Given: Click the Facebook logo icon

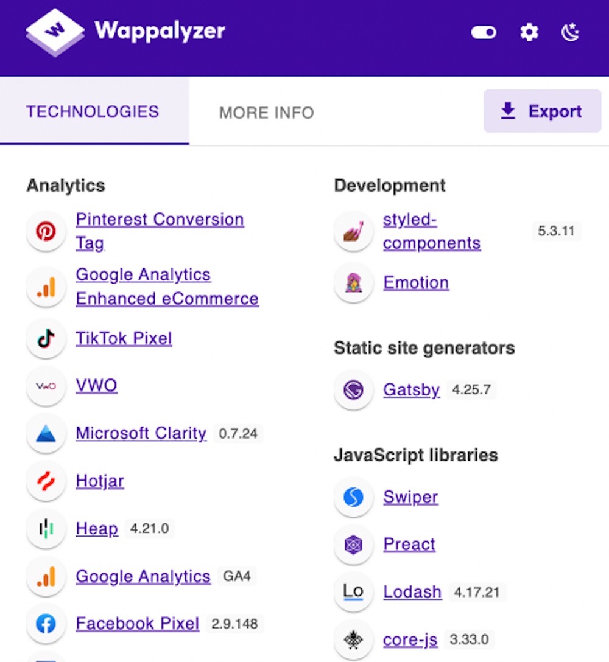Looking at the screenshot, I should click(x=46, y=624).
